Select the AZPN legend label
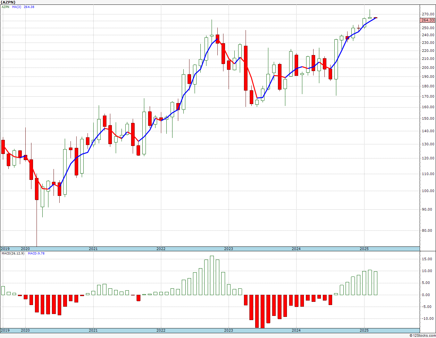The height and width of the screenshot is (338, 436). pos(5,7)
